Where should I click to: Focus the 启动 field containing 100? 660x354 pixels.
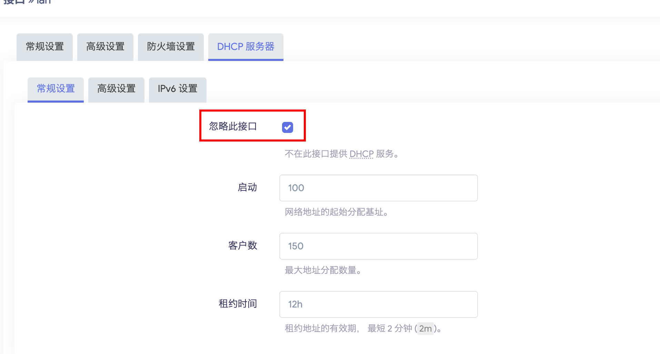point(378,188)
